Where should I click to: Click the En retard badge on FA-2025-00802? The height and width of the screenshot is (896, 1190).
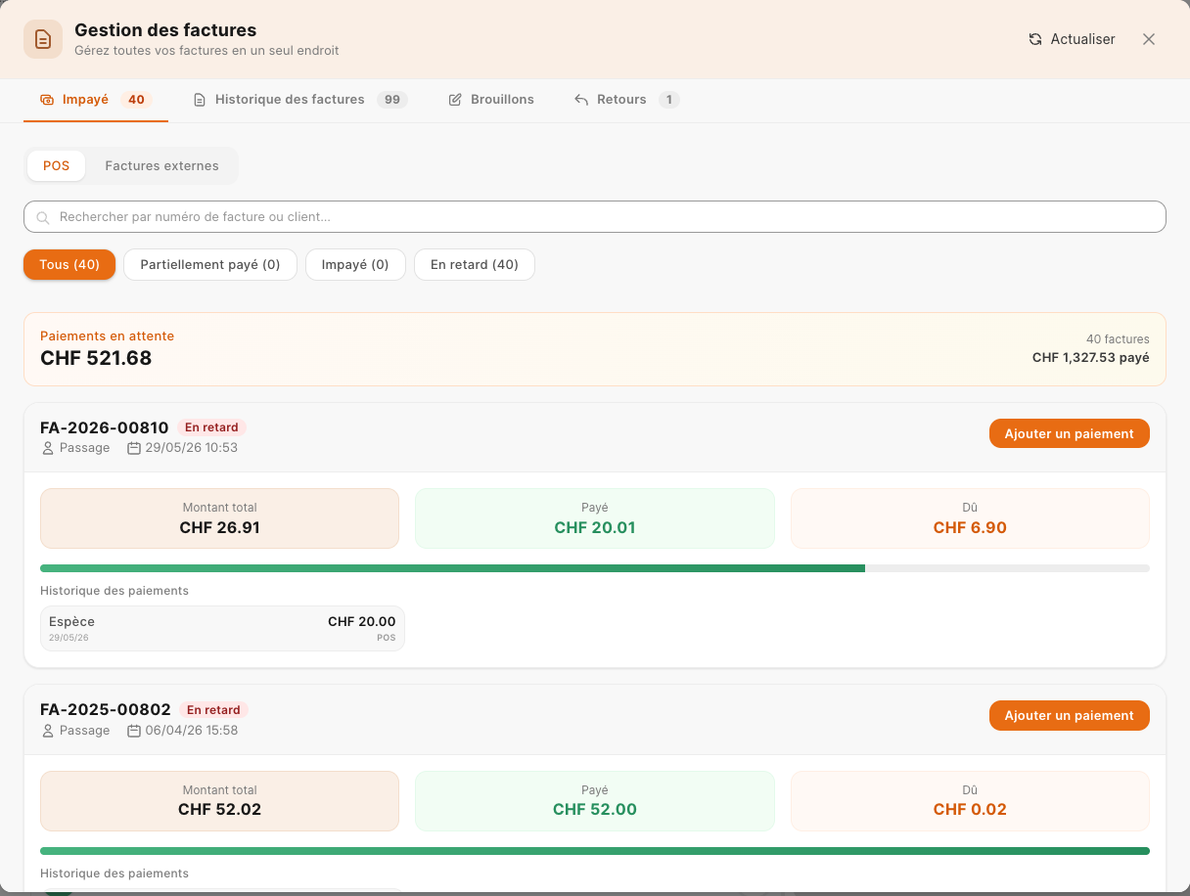click(x=214, y=710)
